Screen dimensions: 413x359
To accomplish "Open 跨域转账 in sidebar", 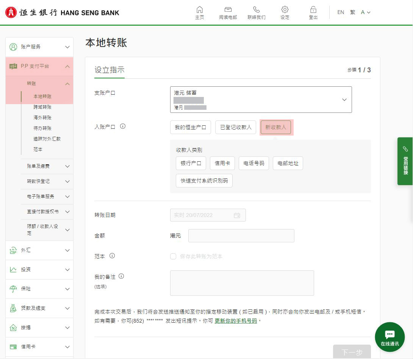I will point(42,107).
